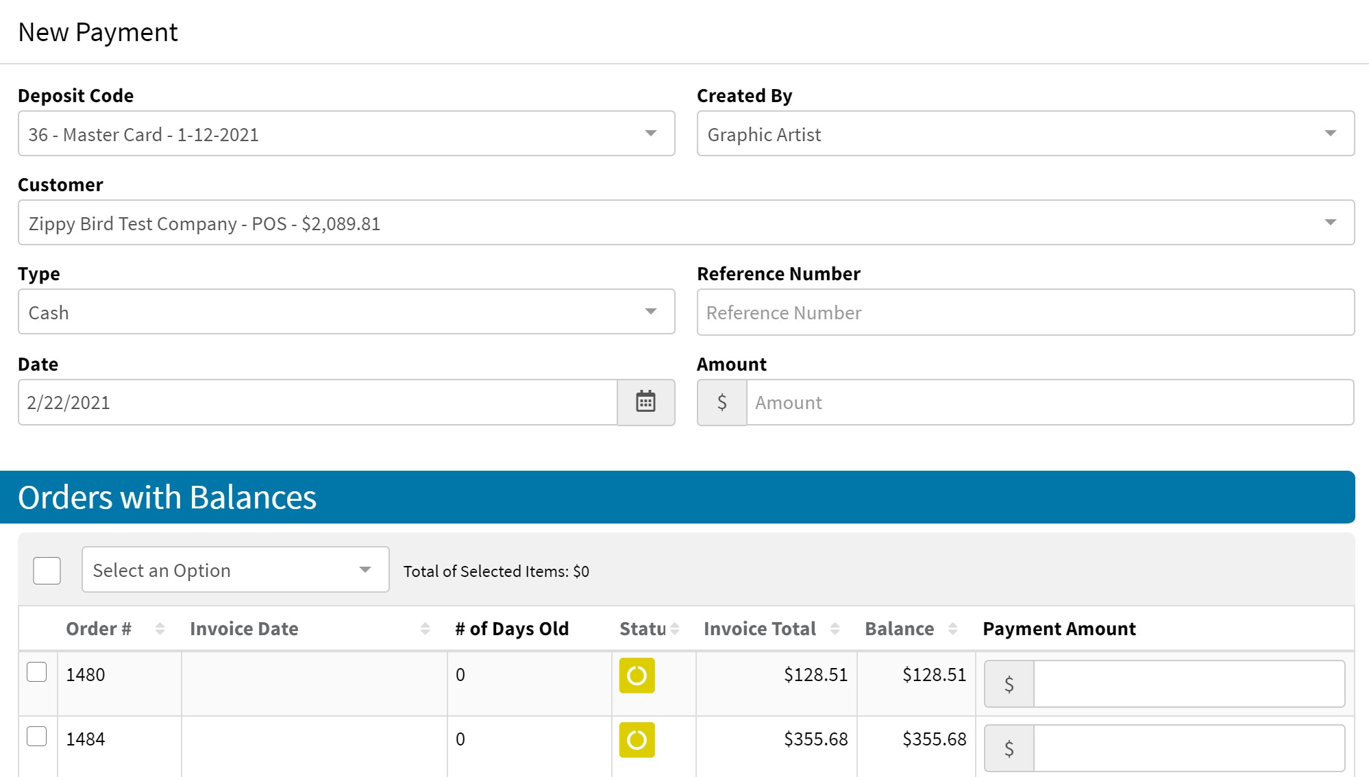Viewport: 1369px width, 777px height.
Task: Expand the Created By dropdown
Action: [1025, 134]
